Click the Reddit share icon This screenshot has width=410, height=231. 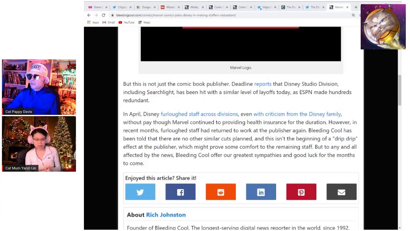(x=221, y=192)
